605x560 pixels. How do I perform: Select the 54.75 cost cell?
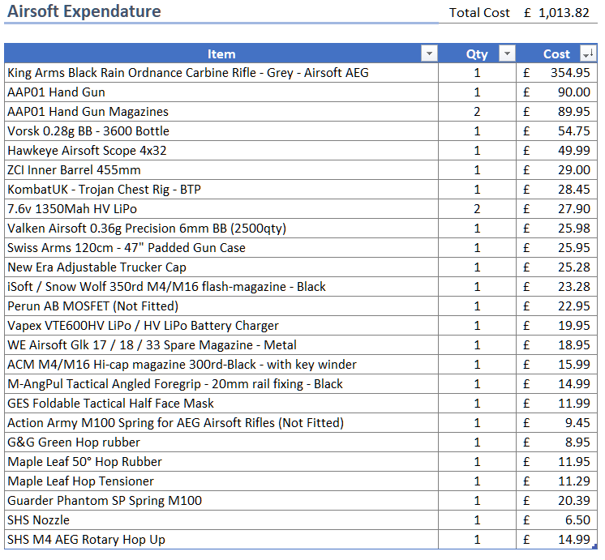(x=557, y=131)
